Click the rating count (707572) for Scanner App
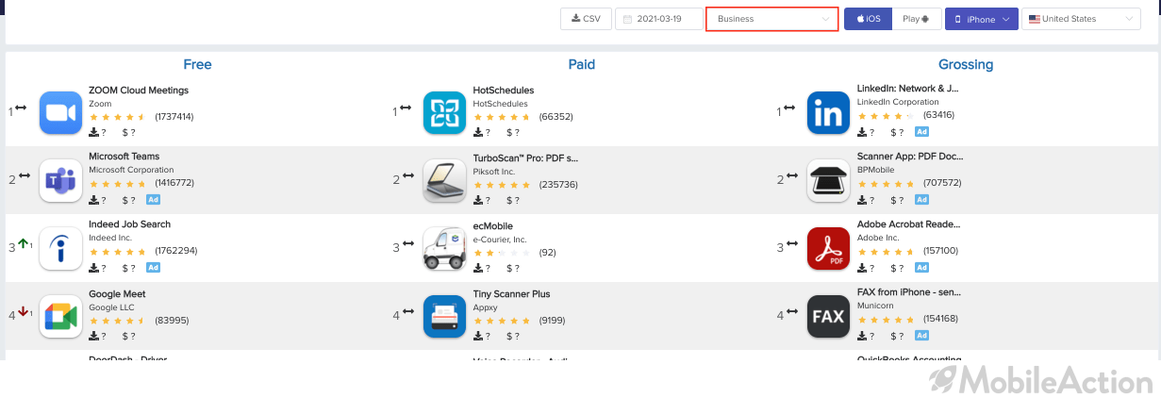The image size is (1161, 398). coord(942,185)
